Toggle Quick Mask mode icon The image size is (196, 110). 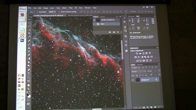[28, 100]
